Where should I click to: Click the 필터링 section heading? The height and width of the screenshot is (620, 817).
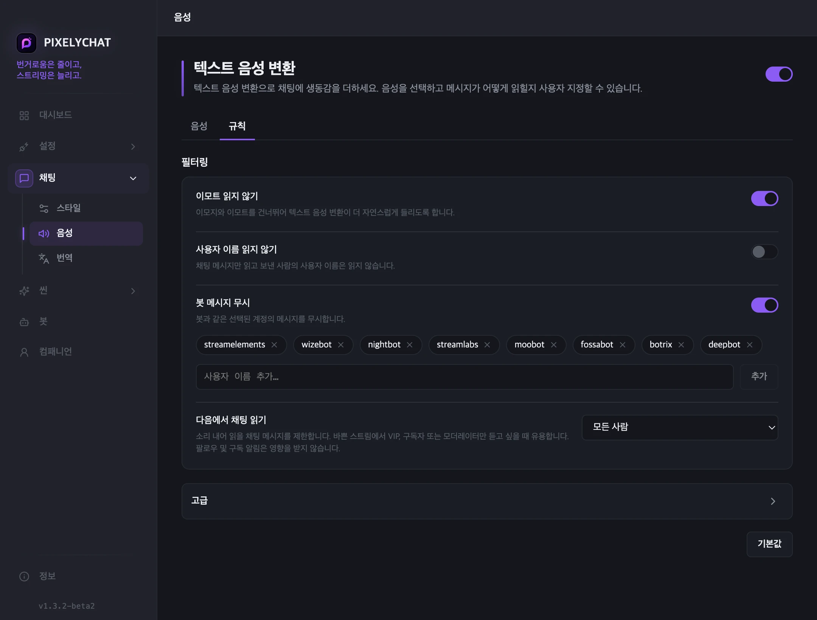pos(195,163)
